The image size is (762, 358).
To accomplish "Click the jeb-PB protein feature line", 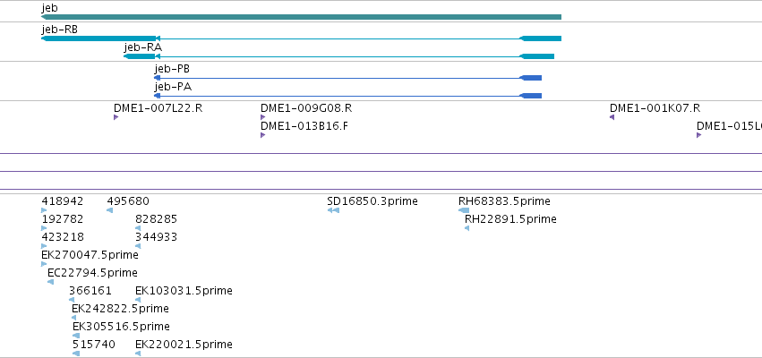I will point(347,78).
